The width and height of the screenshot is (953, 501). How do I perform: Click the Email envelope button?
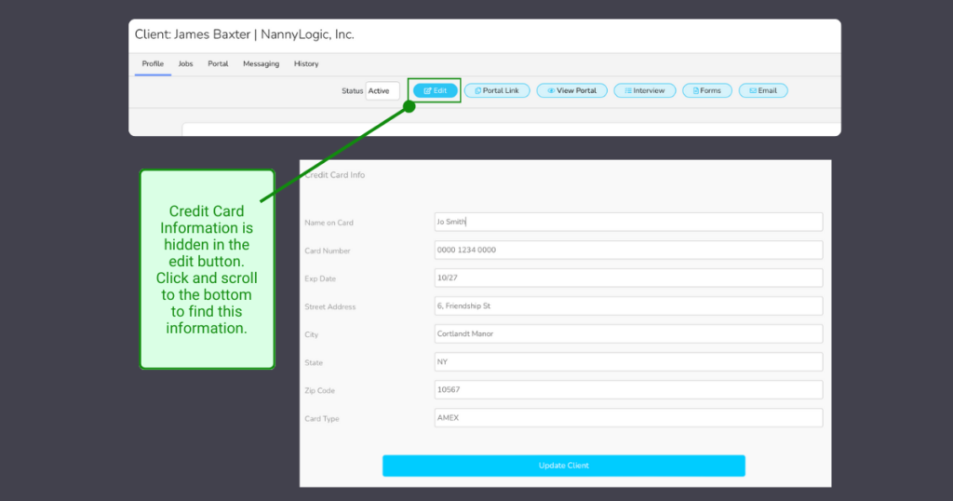763,90
